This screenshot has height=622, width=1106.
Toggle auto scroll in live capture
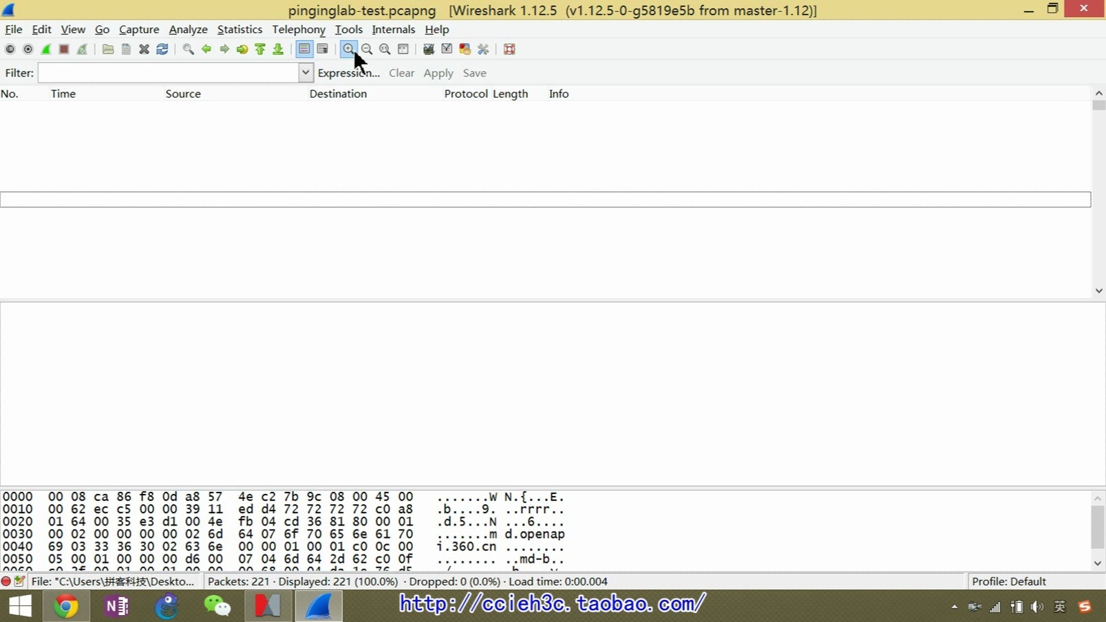tap(322, 49)
